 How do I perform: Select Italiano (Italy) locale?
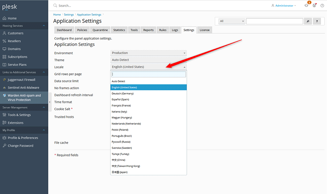149,112
